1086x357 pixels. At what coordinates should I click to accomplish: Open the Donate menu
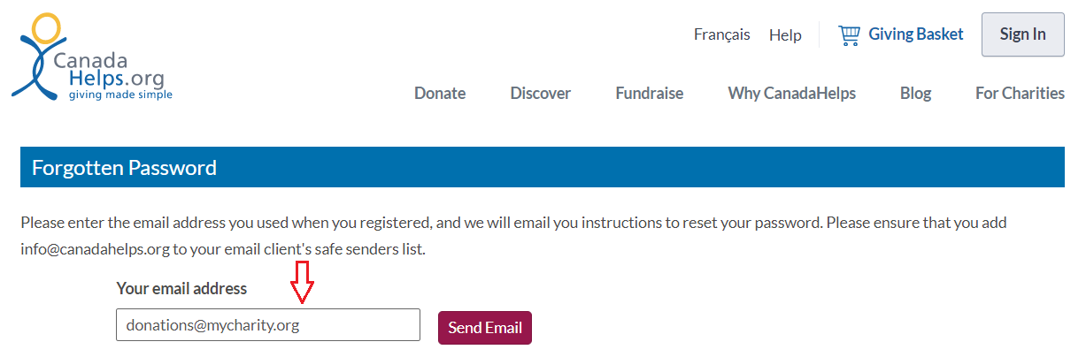(x=440, y=93)
